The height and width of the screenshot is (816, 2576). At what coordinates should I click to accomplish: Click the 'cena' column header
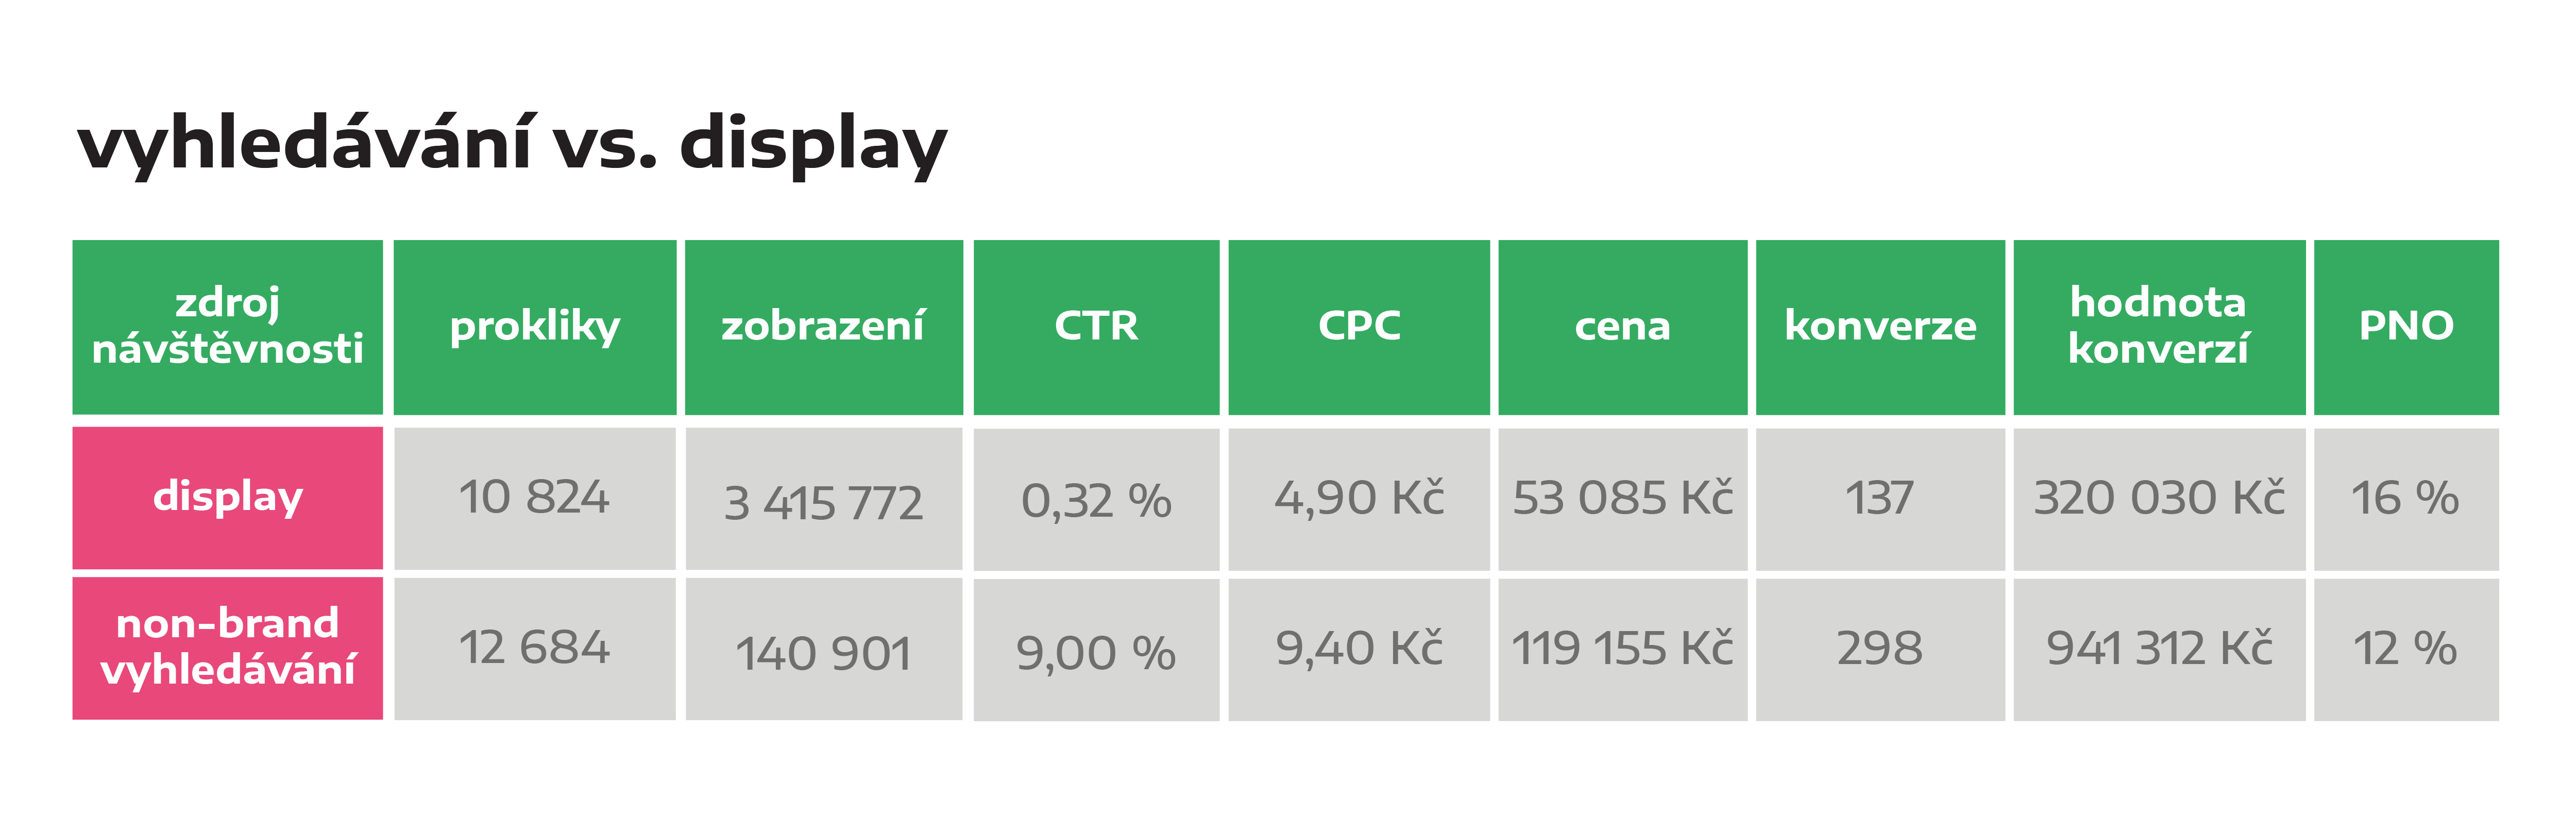click(1622, 326)
